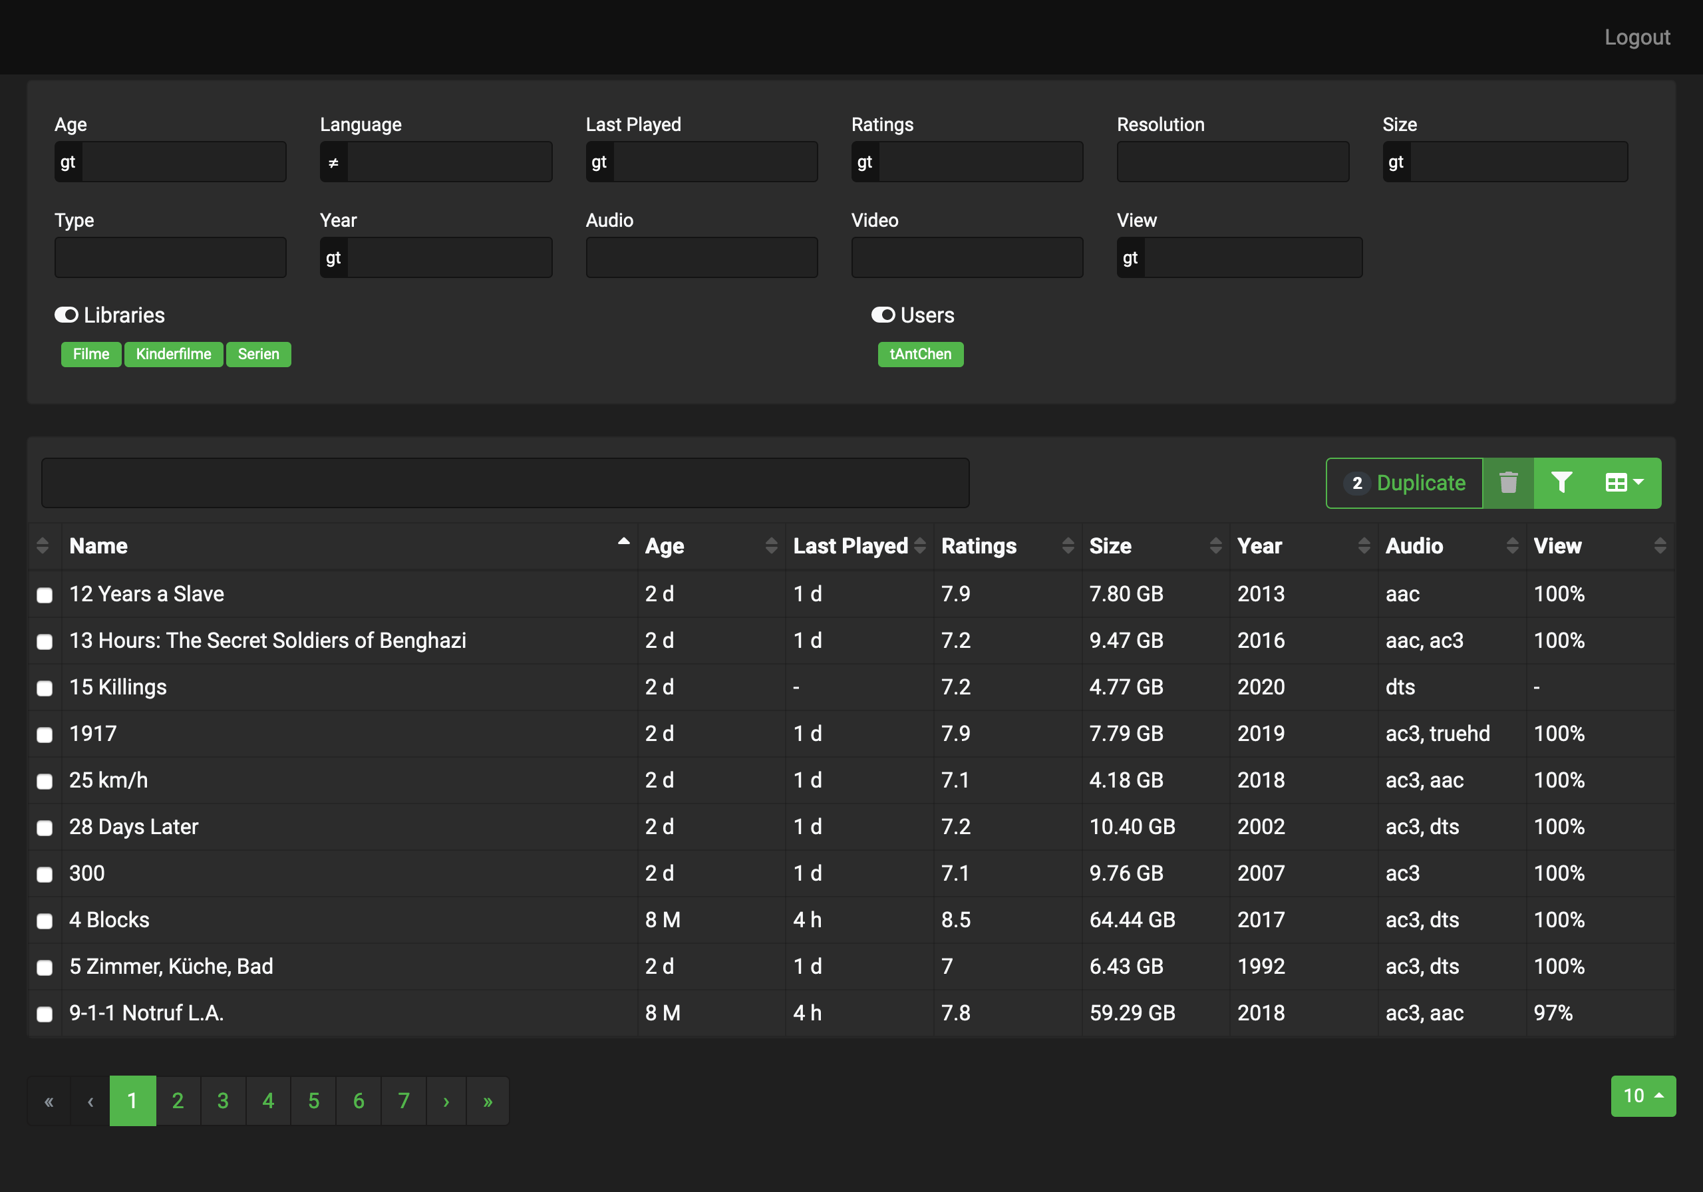
Task: Check the 12 Years a Slave checkbox
Action: coord(45,595)
